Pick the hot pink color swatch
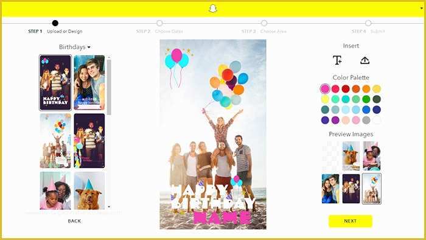 point(325,88)
